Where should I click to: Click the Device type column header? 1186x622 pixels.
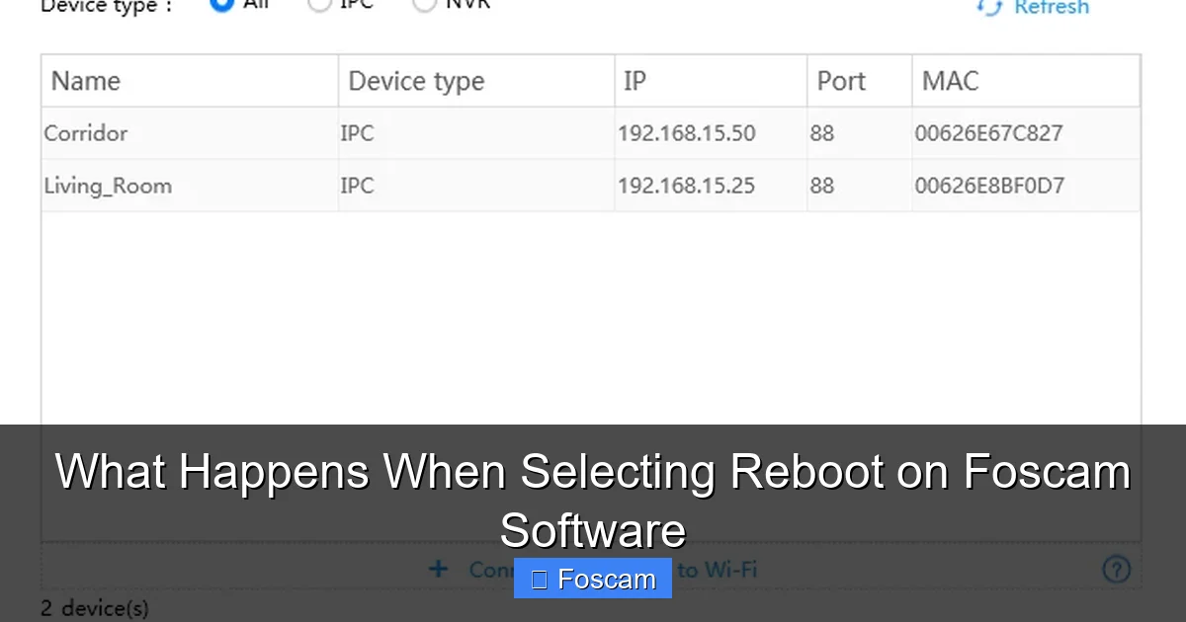click(x=413, y=81)
